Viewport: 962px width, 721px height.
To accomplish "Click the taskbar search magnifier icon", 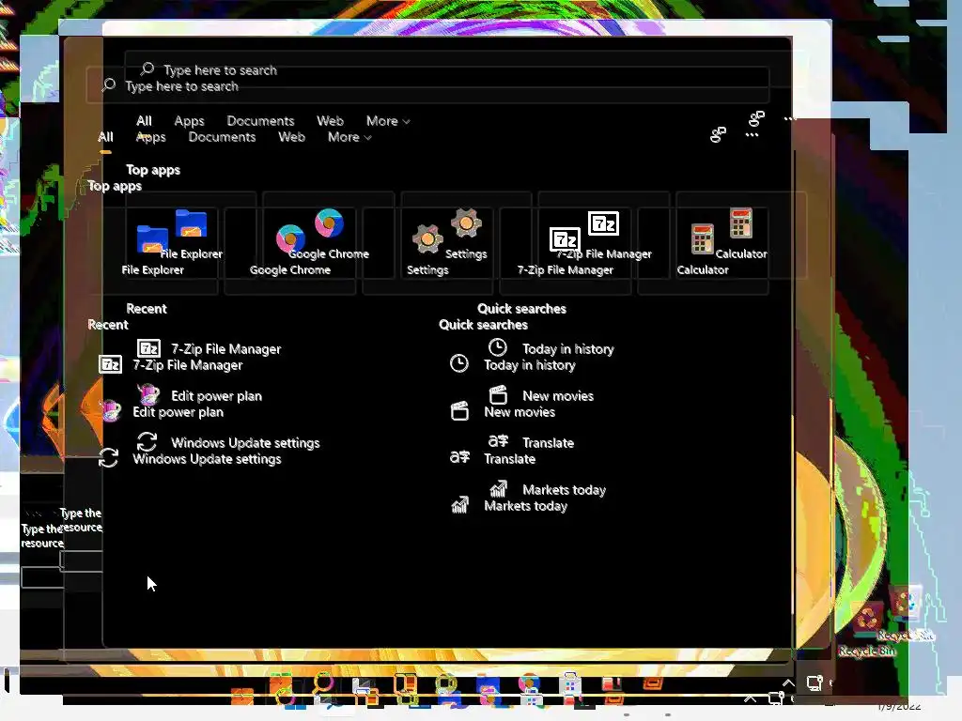I will tap(323, 683).
